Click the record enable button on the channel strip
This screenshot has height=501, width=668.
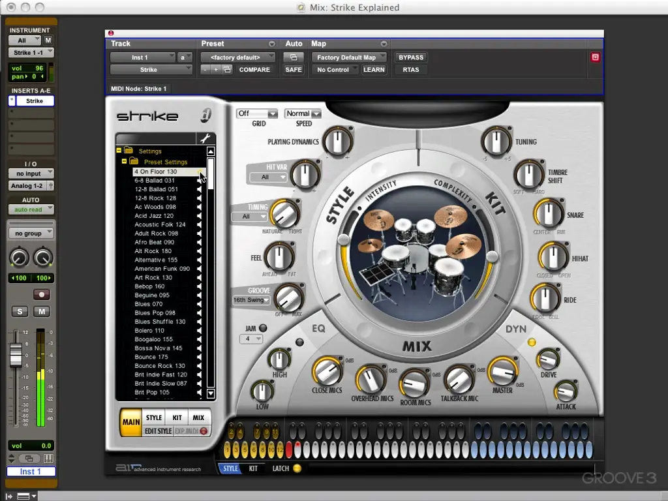[41, 294]
